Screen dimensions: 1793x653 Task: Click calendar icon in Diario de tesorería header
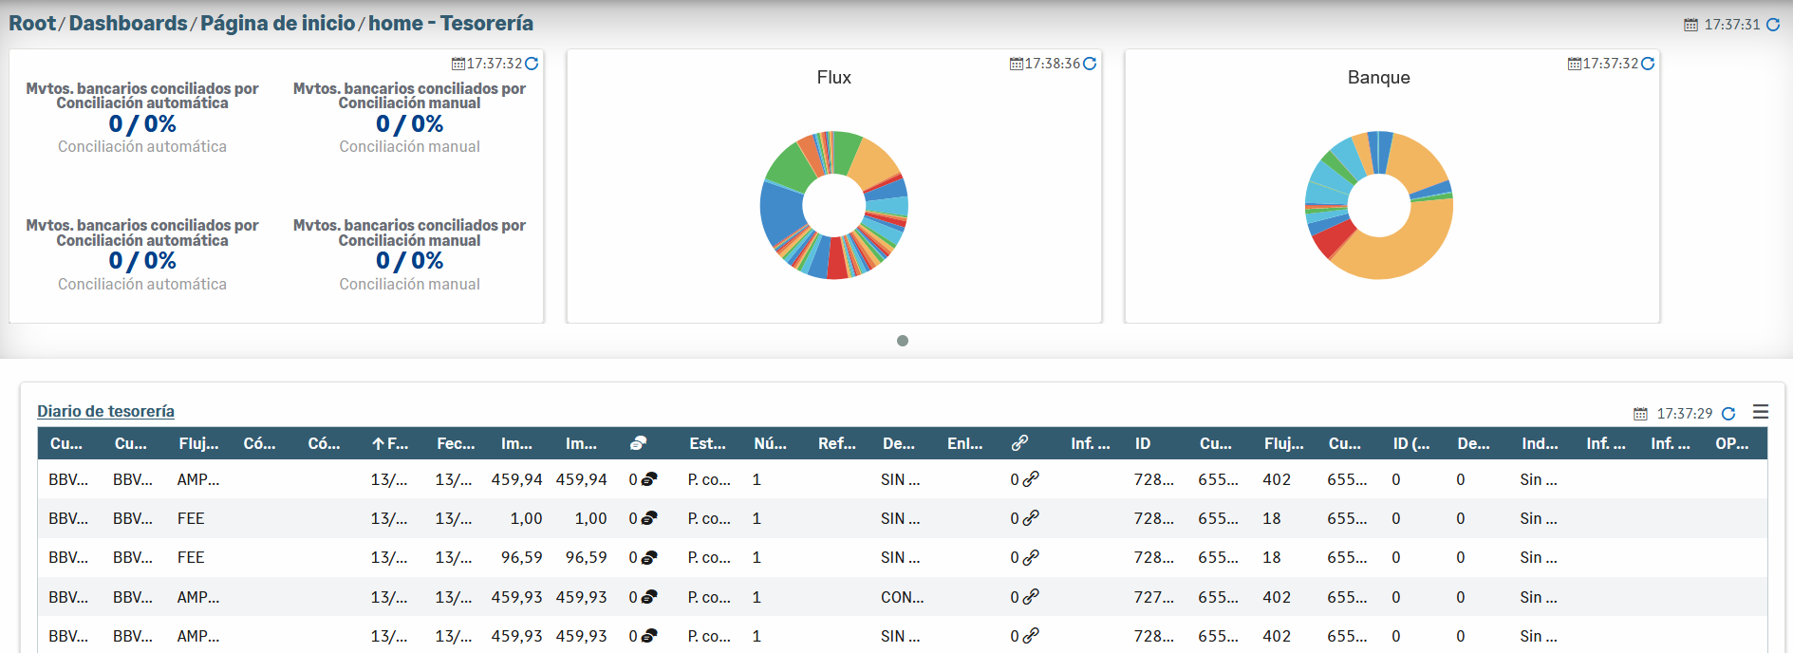(1640, 414)
